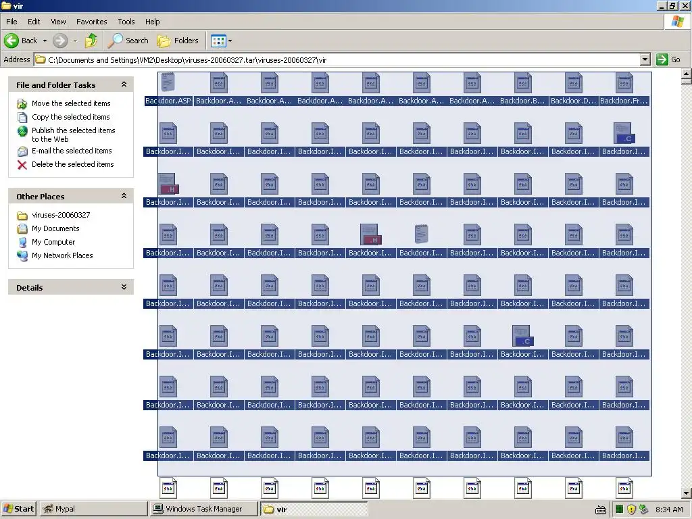Click the Start button
The width and height of the screenshot is (692, 519).
click(x=18, y=509)
